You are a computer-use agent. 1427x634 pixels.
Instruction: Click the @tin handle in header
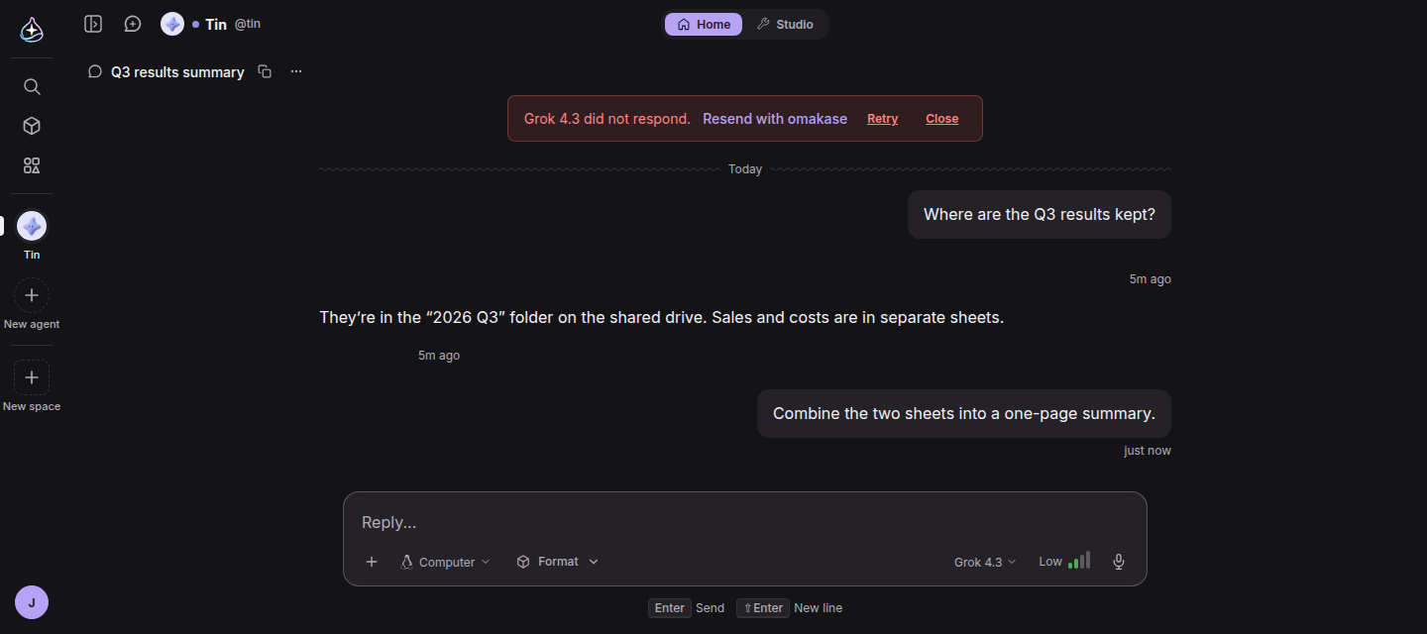[x=248, y=24]
